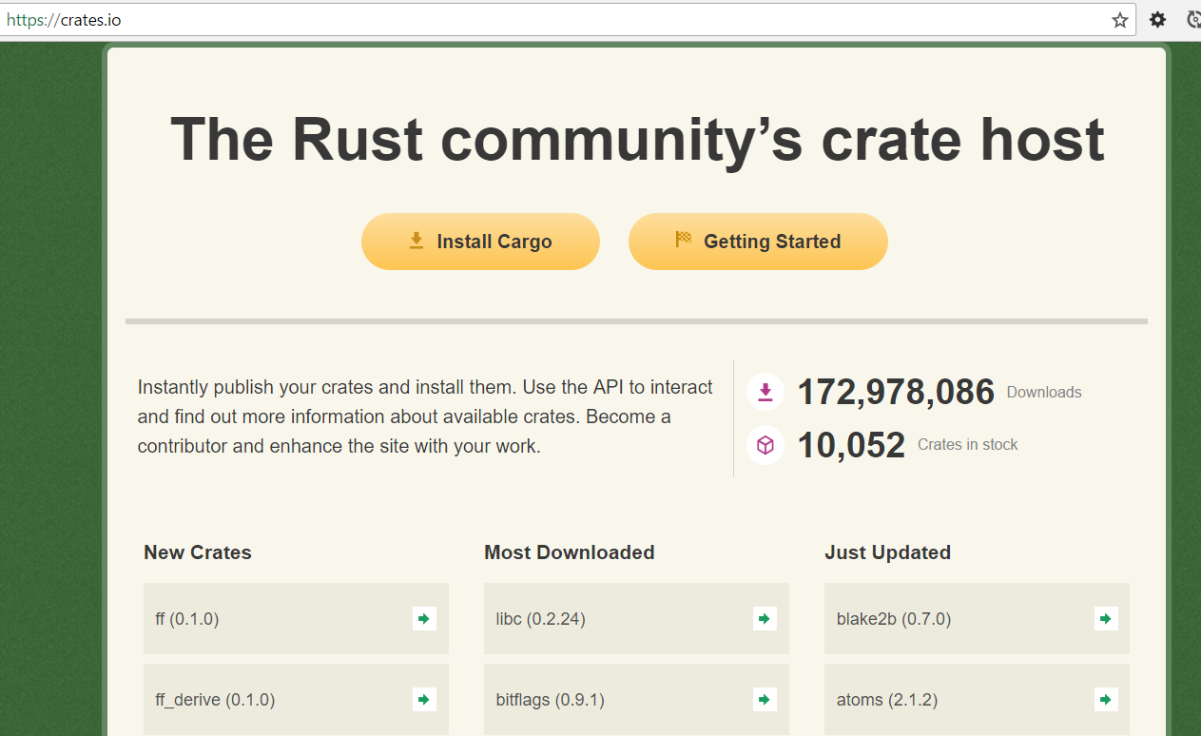
Task: Open the atoms (2.1.2) crate link
Action: coord(977,700)
